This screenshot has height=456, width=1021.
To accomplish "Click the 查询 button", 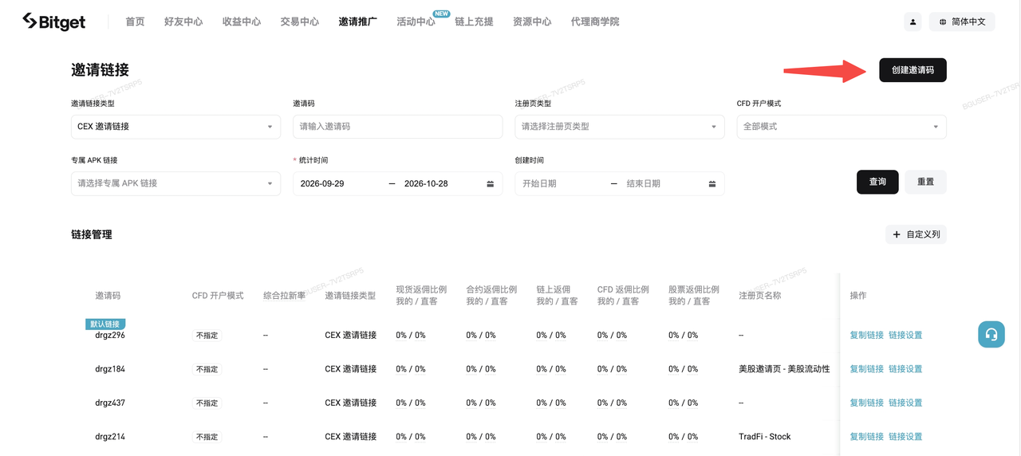I will click(x=877, y=182).
